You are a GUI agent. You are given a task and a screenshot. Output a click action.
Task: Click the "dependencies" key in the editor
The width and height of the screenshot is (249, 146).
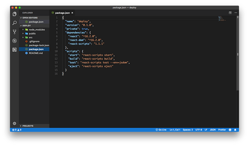pos(76,33)
